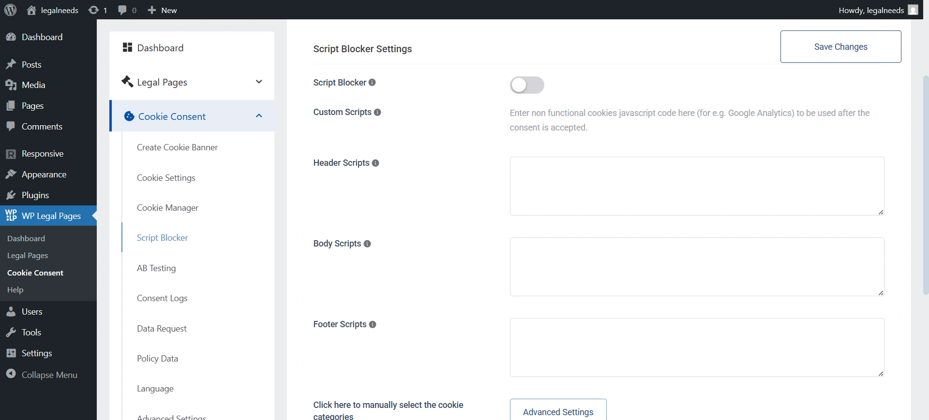Viewport: 929px width, 420px height.
Task: Open Cookie Settings submenu item
Action: 166,178
